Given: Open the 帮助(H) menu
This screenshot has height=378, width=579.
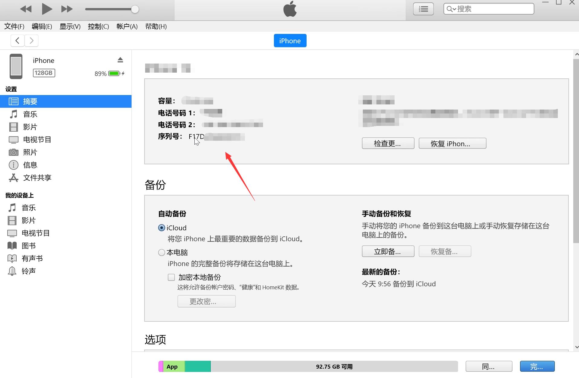Looking at the screenshot, I should pos(156,26).
